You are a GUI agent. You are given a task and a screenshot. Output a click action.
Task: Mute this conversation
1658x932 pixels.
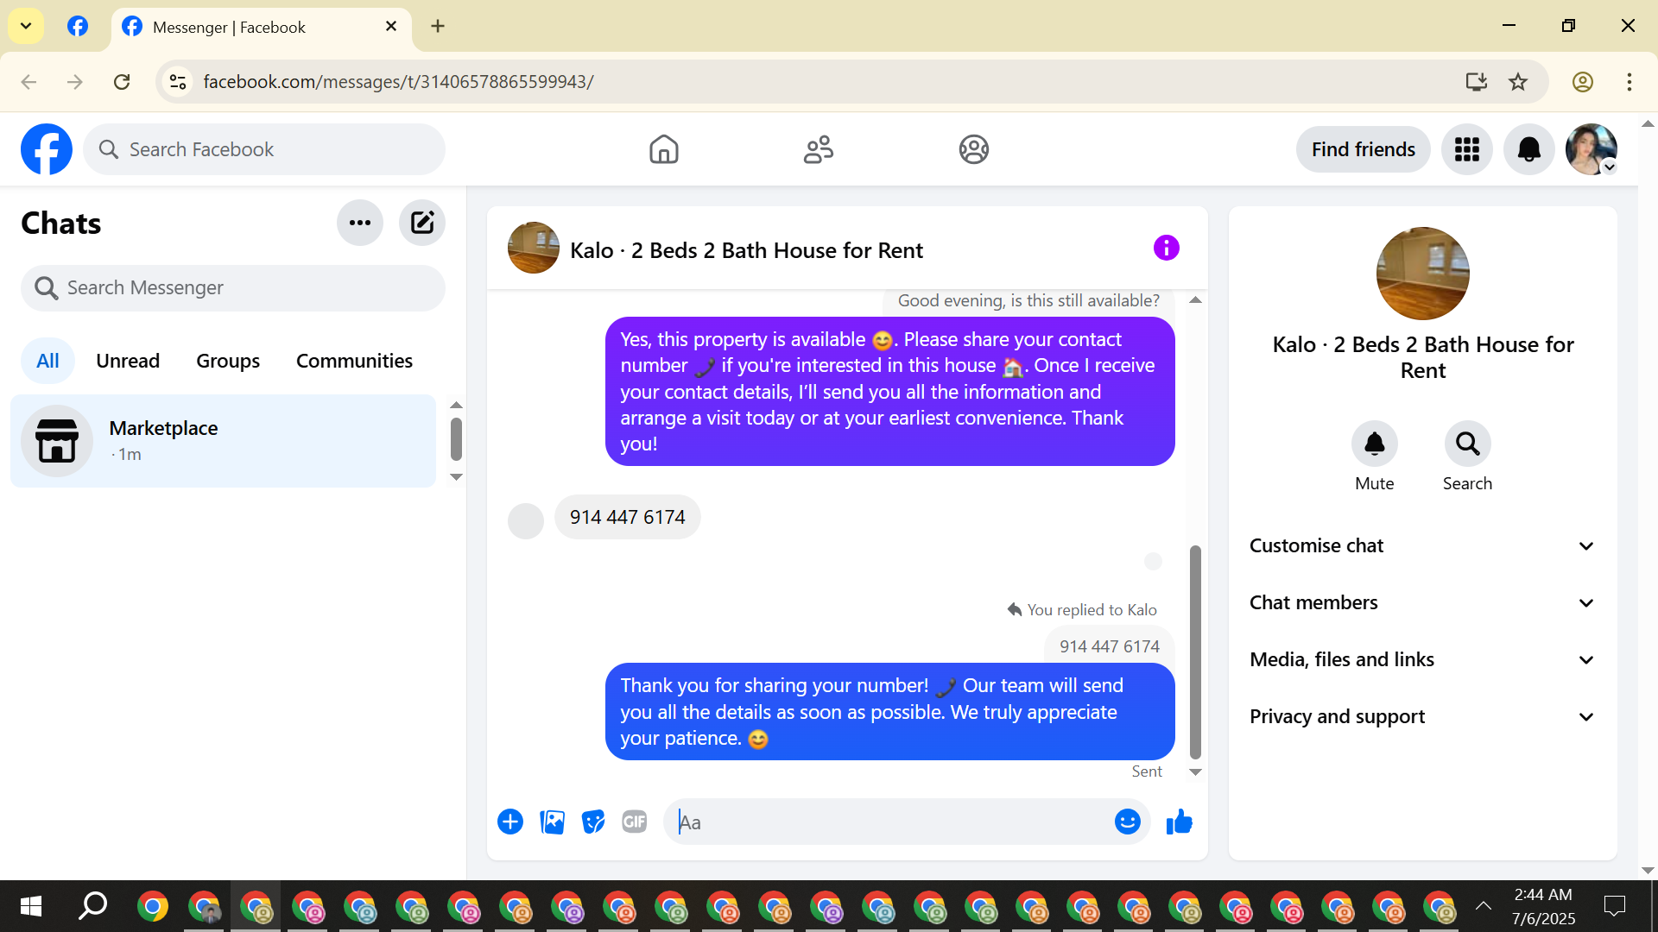[1374, 444]
